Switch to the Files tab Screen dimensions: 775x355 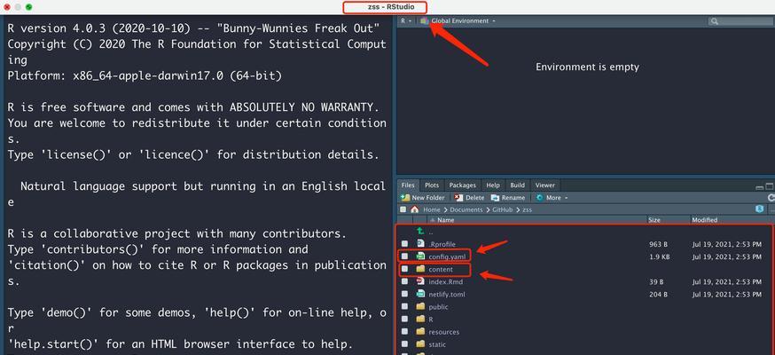(x=408, y=185)
